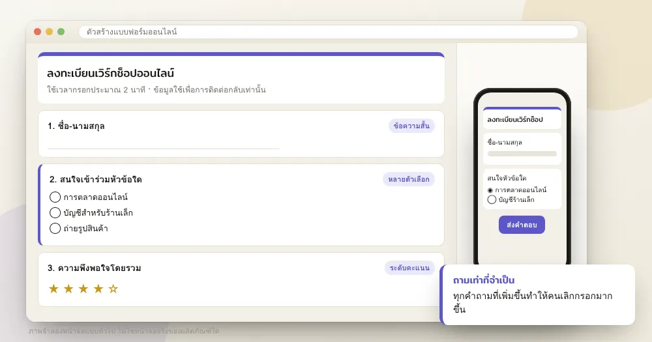Minimize the window with the yellow button
The image size is (652, 342).
49,31
